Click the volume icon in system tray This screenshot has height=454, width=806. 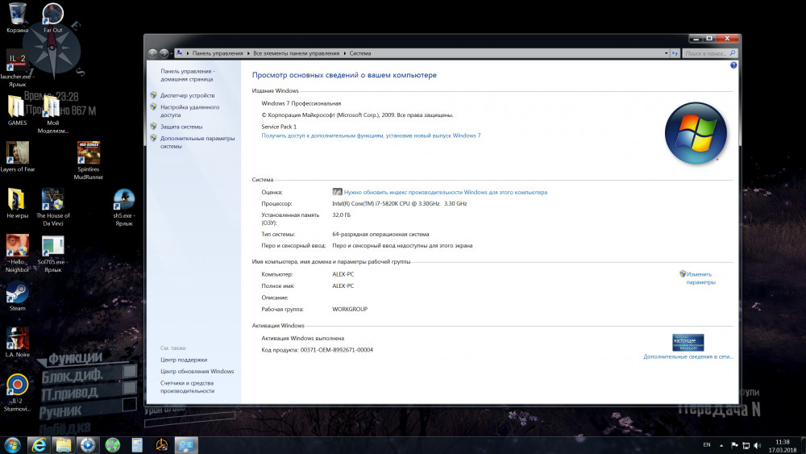[x=757, y=445]
